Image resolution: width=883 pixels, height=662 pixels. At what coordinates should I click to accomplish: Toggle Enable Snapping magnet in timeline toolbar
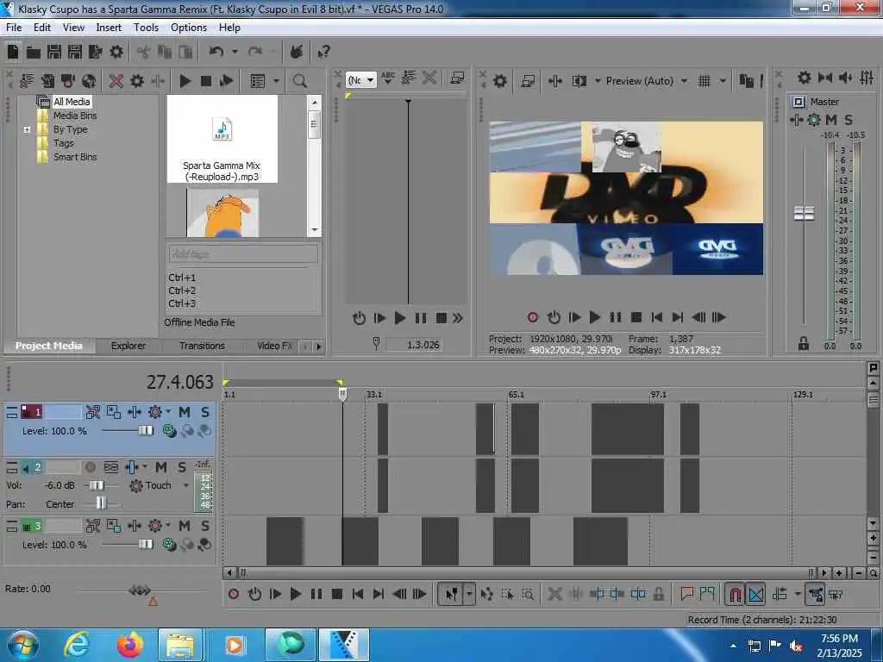pos(735,595)
